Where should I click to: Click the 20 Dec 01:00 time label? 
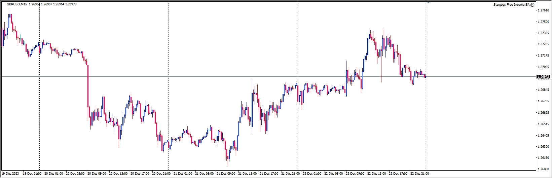(x=54, y=174)
